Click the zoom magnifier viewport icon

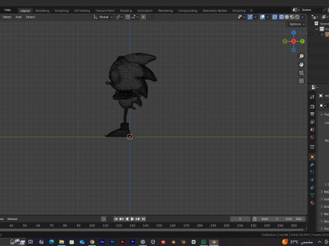pyautogui.click(x=301, y=56)
